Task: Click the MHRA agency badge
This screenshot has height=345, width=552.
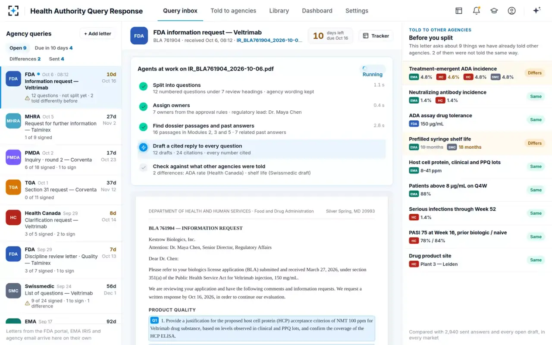Action: pyautogui.click(x=13, y=121)
